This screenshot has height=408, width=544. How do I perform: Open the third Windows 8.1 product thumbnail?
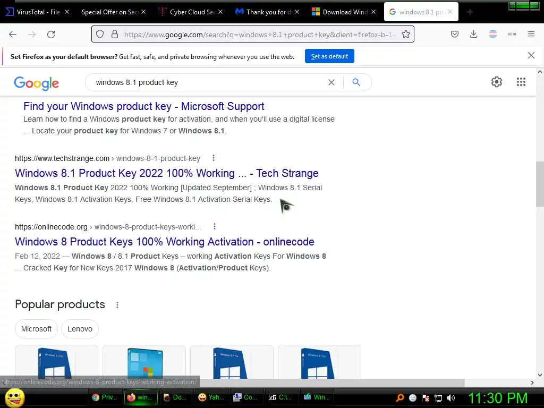232,362
